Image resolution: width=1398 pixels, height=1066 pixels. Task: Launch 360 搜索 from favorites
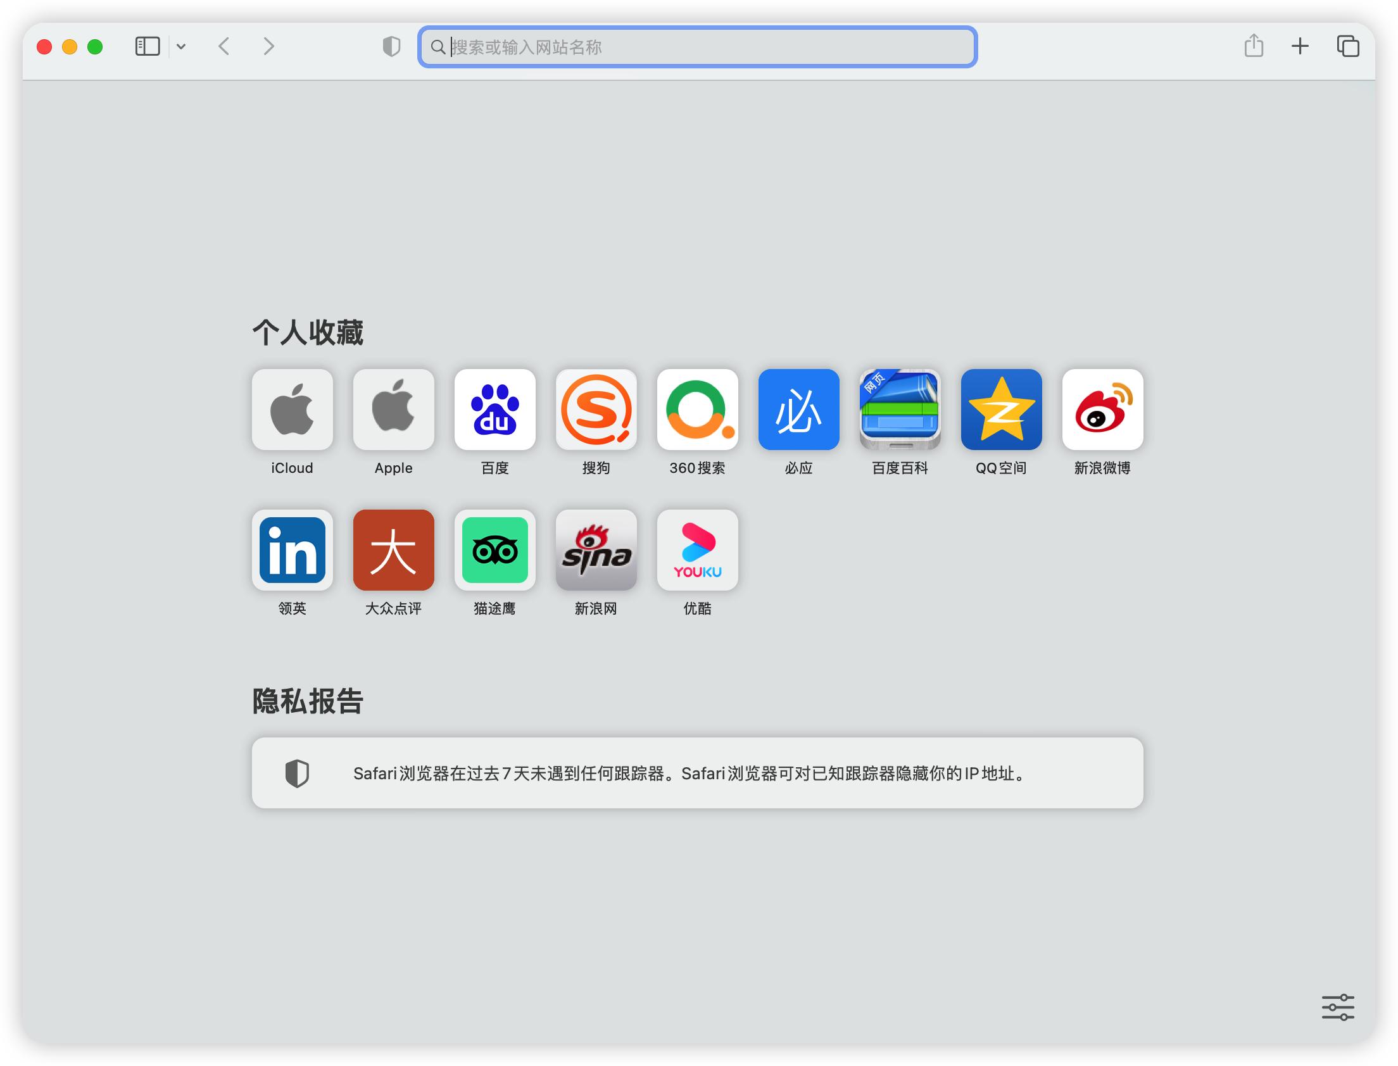[x=698, y=410]
